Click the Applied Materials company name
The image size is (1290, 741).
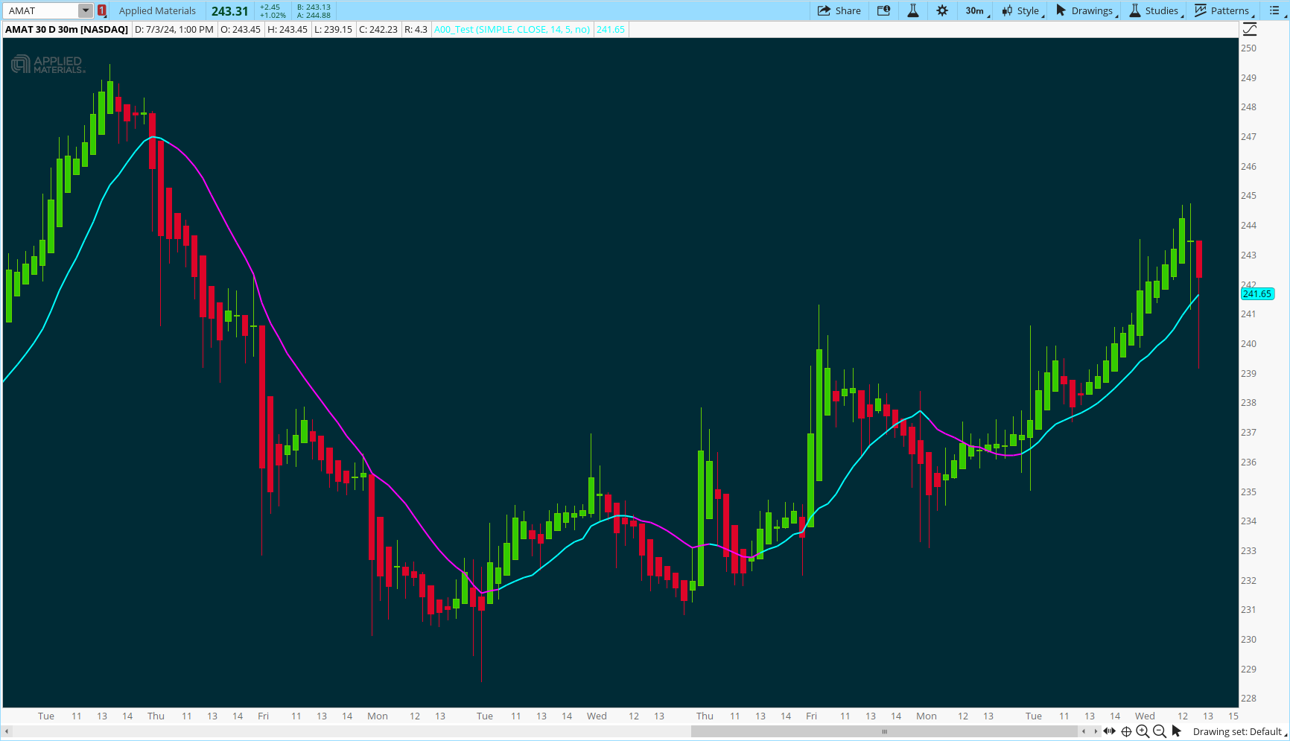157,10
